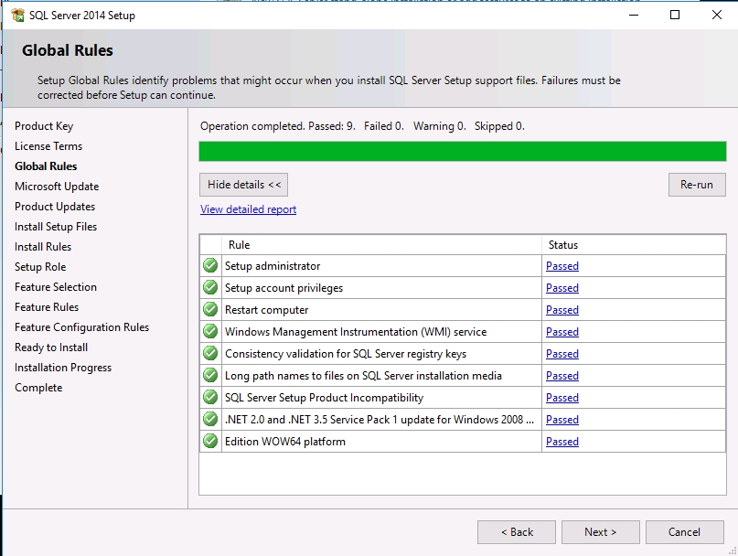Cancel the SQL Server setup

(x=685, y=532)
